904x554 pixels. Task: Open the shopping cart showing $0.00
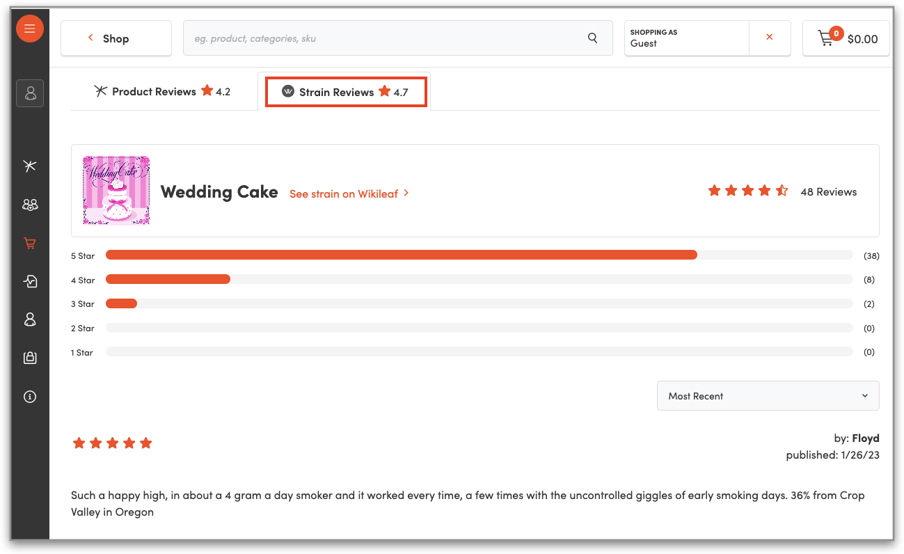pos(848,38)
